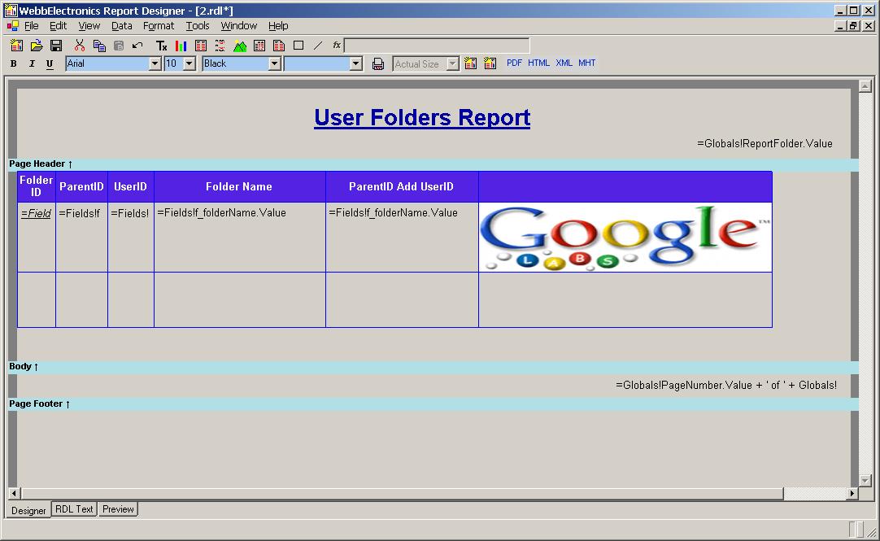
Task: Insert a subreport with the page icon
Action: point(279,46)
